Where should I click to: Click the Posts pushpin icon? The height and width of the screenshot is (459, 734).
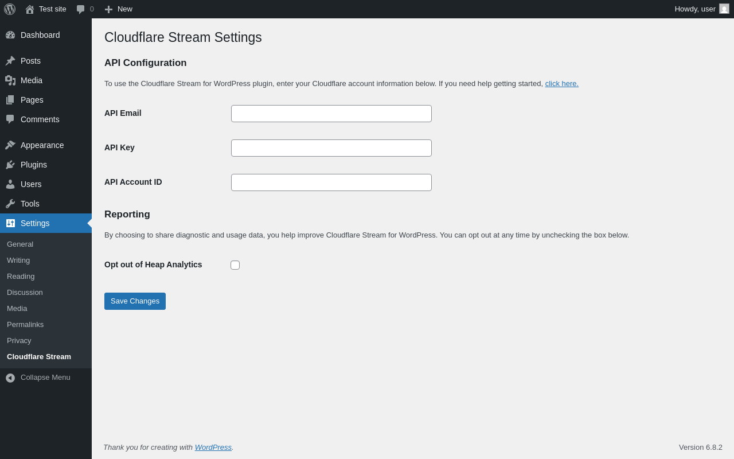[10, 61]
